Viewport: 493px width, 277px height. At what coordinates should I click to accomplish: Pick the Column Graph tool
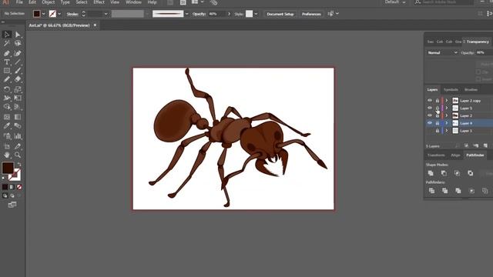pyautogui.click(x=18, y=136)
